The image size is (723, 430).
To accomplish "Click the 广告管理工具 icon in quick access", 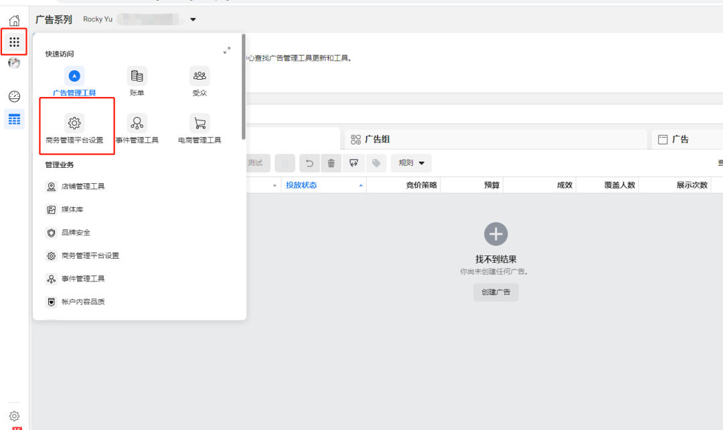I will [74, 76].
